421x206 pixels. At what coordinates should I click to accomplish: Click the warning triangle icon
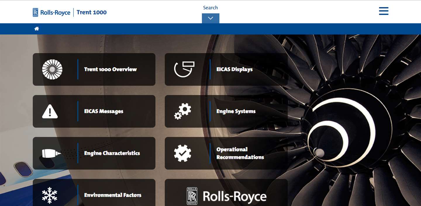[50, 111]
